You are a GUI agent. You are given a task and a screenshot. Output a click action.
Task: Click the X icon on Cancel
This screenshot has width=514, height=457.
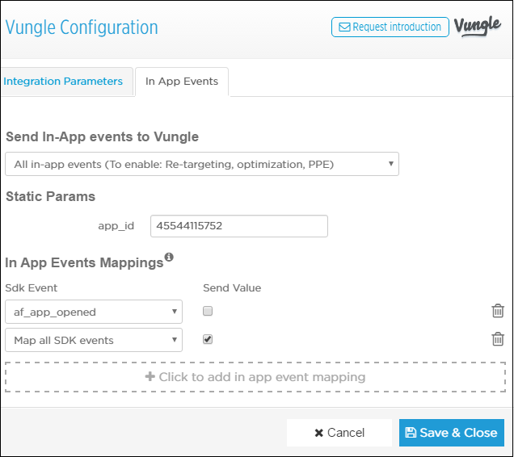(318, 433)
